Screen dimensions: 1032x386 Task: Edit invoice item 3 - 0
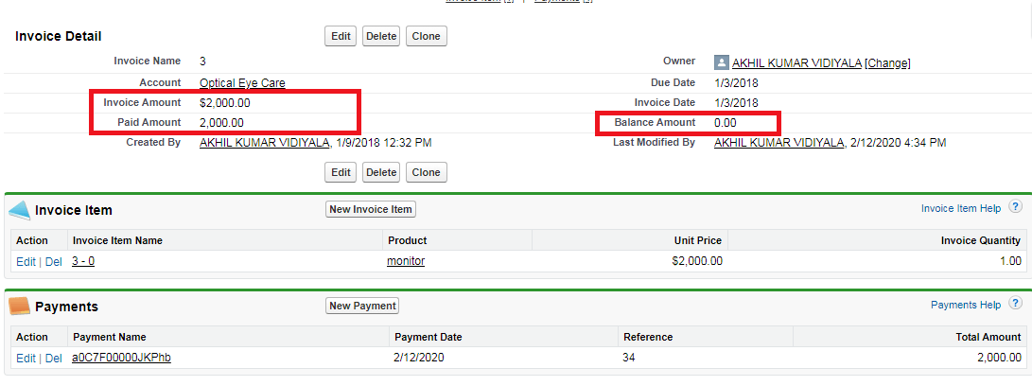point(26,261)
